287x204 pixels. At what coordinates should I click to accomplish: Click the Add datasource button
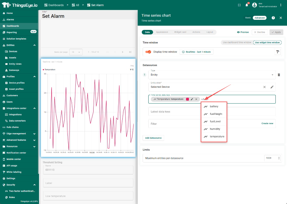click(153, 138)
